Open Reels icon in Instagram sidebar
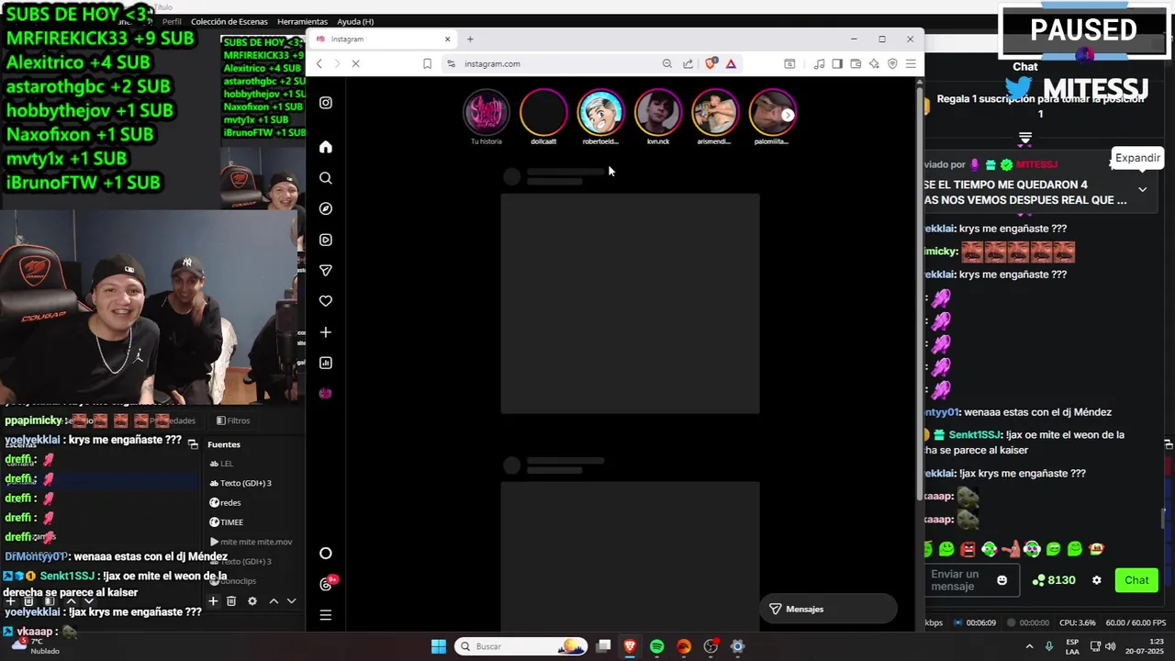 pos(325,240)
